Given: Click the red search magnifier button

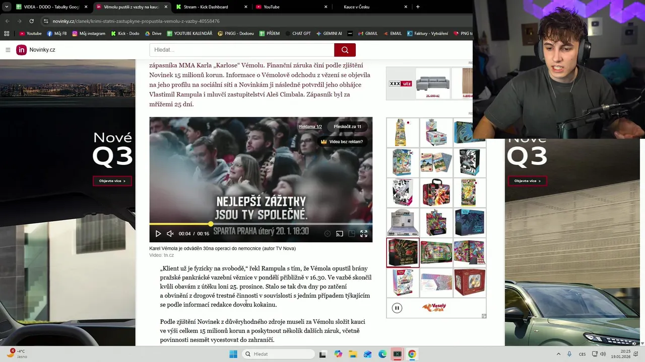Looking at the screenshot, I should (345, 50).
